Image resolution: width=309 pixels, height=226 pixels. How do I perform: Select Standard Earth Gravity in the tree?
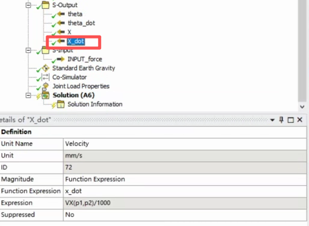point(84,68)
